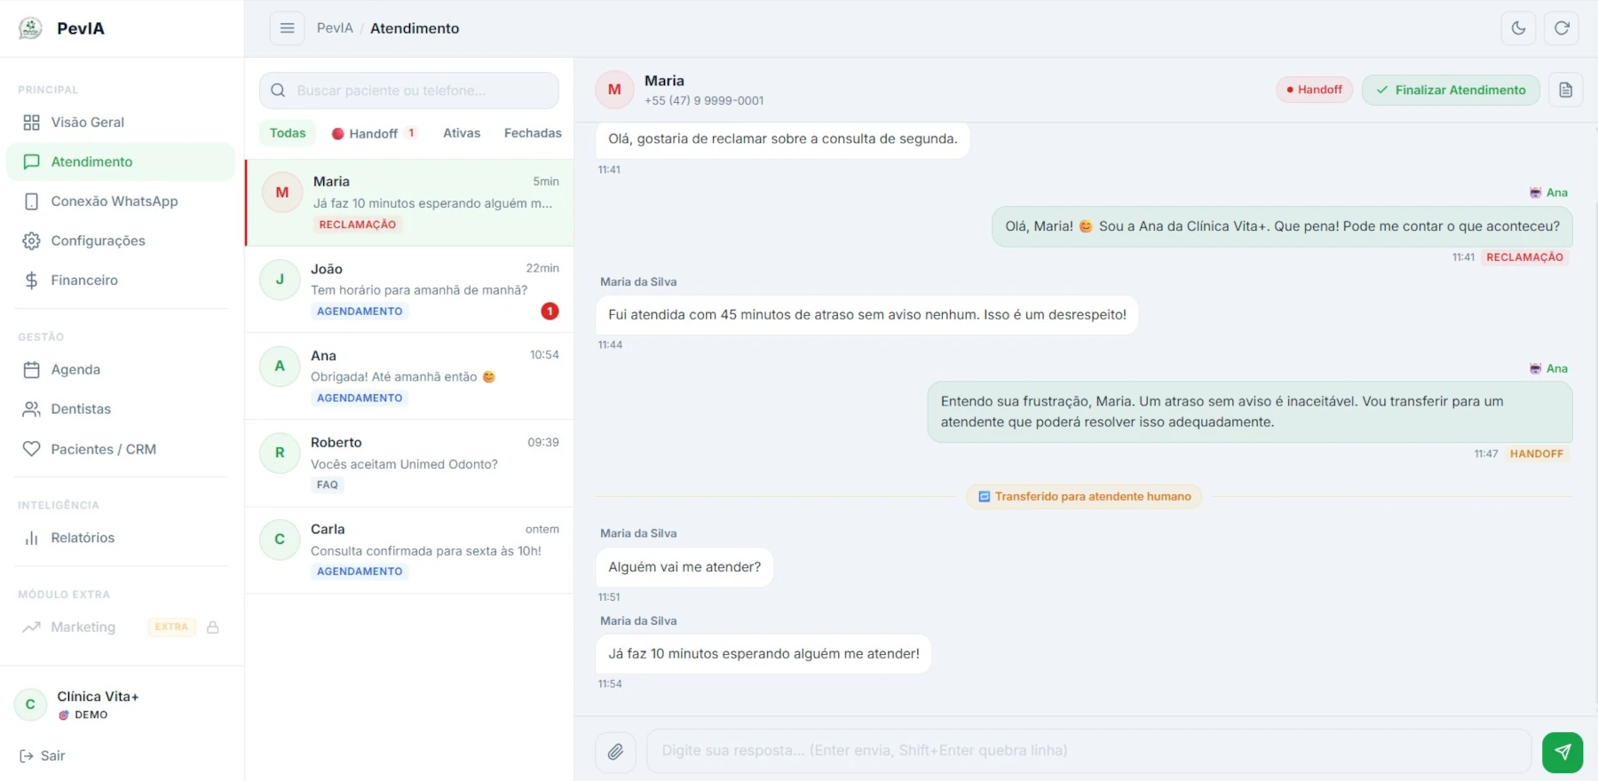Open Configurações settings page
Screen dimensions: 1598x781
click(121, 241)
